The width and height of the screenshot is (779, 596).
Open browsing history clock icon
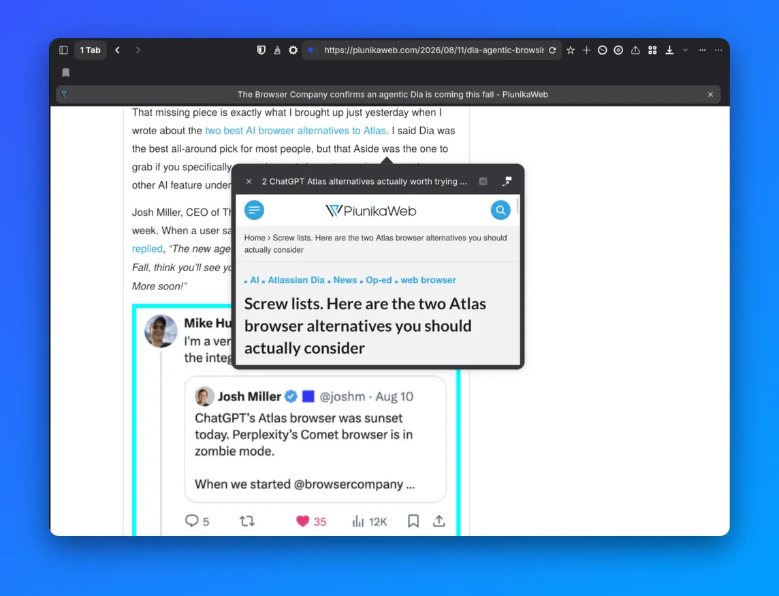(x=602, y=50)
